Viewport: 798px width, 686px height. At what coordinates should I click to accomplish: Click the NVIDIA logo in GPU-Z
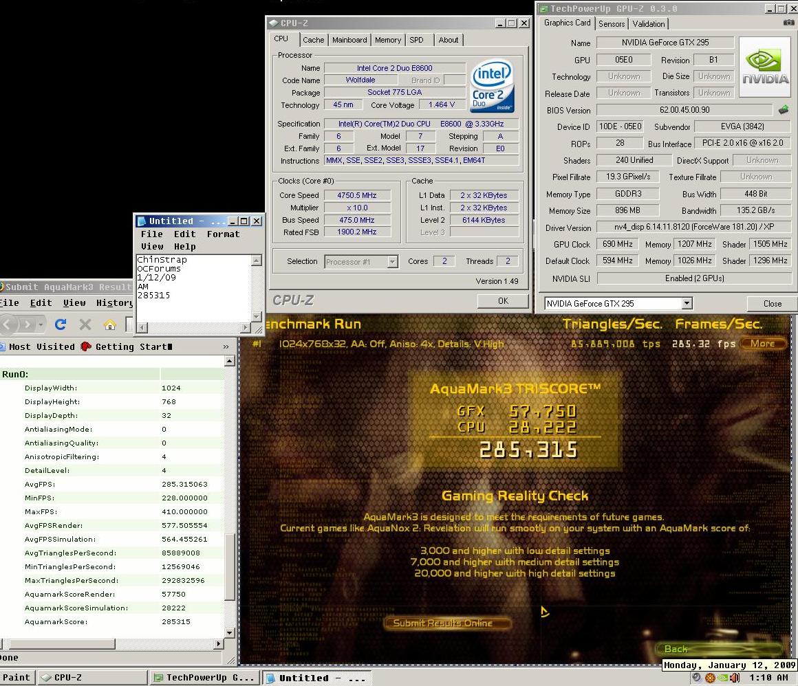tap(765, 67)
